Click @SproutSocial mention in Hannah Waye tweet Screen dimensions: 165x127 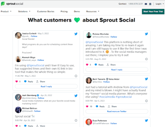tap(35, 65)
